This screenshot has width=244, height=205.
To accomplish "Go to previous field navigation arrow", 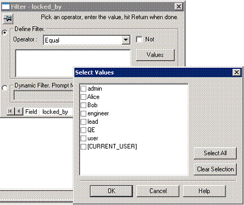I will 19,111.
